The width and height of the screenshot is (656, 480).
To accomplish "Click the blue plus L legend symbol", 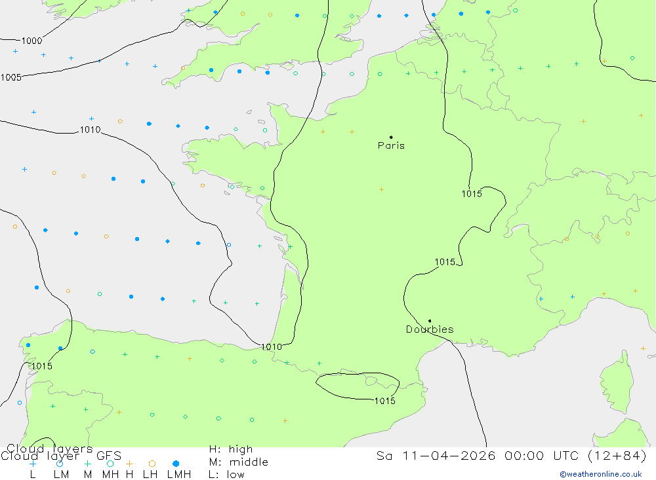I will click(x=33, y=464).
